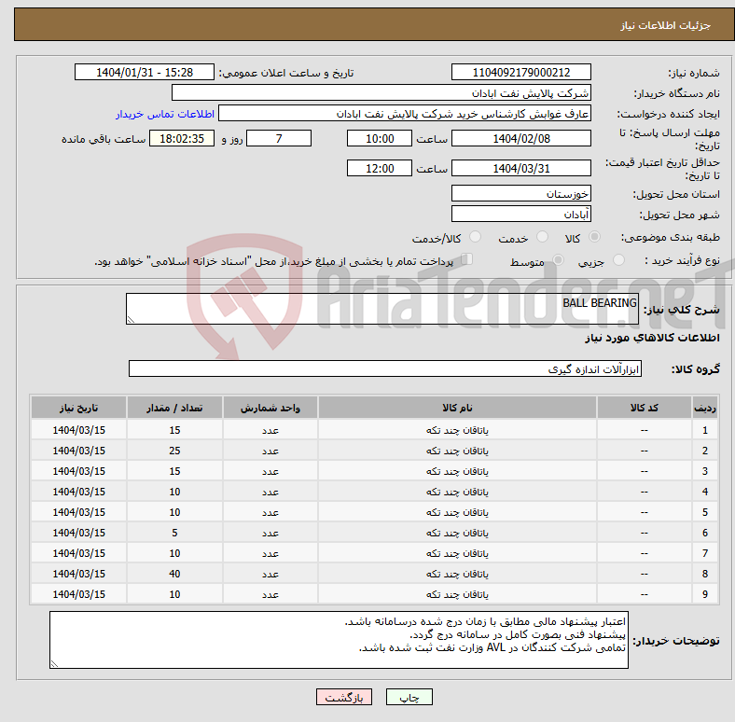Click the گروه کالا ابزارآلات اندازه گیری field
Screen dimensions: 735x722
[x=385, y=368]
